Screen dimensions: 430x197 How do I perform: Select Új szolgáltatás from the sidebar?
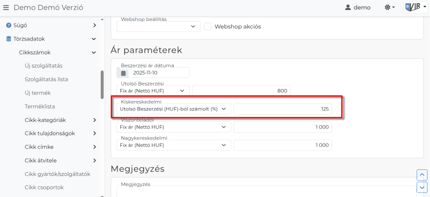[43, 66]
